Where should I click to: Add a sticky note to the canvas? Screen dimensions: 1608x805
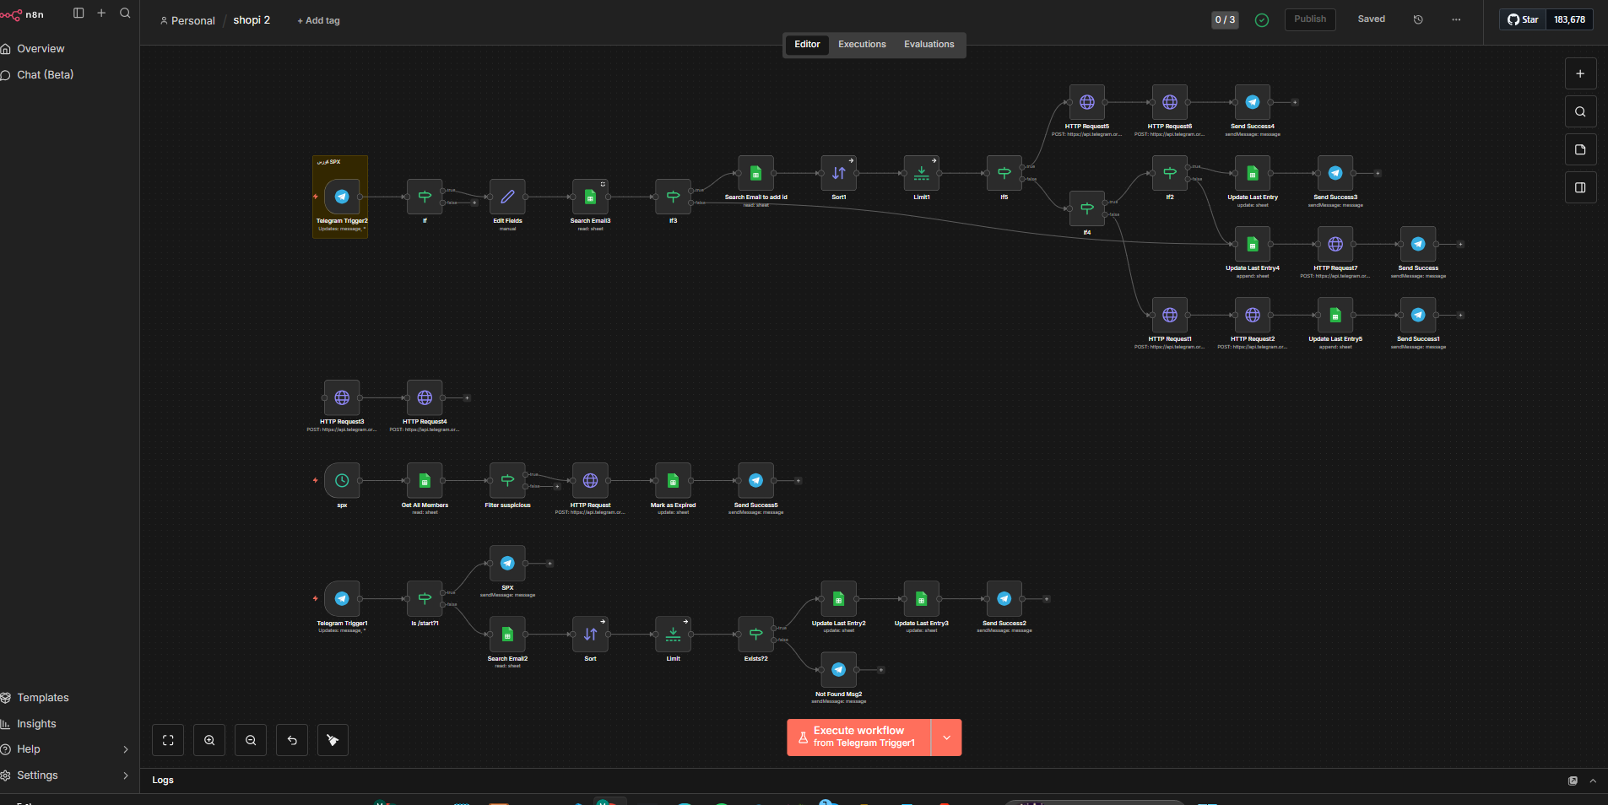tap(1580, 150)
